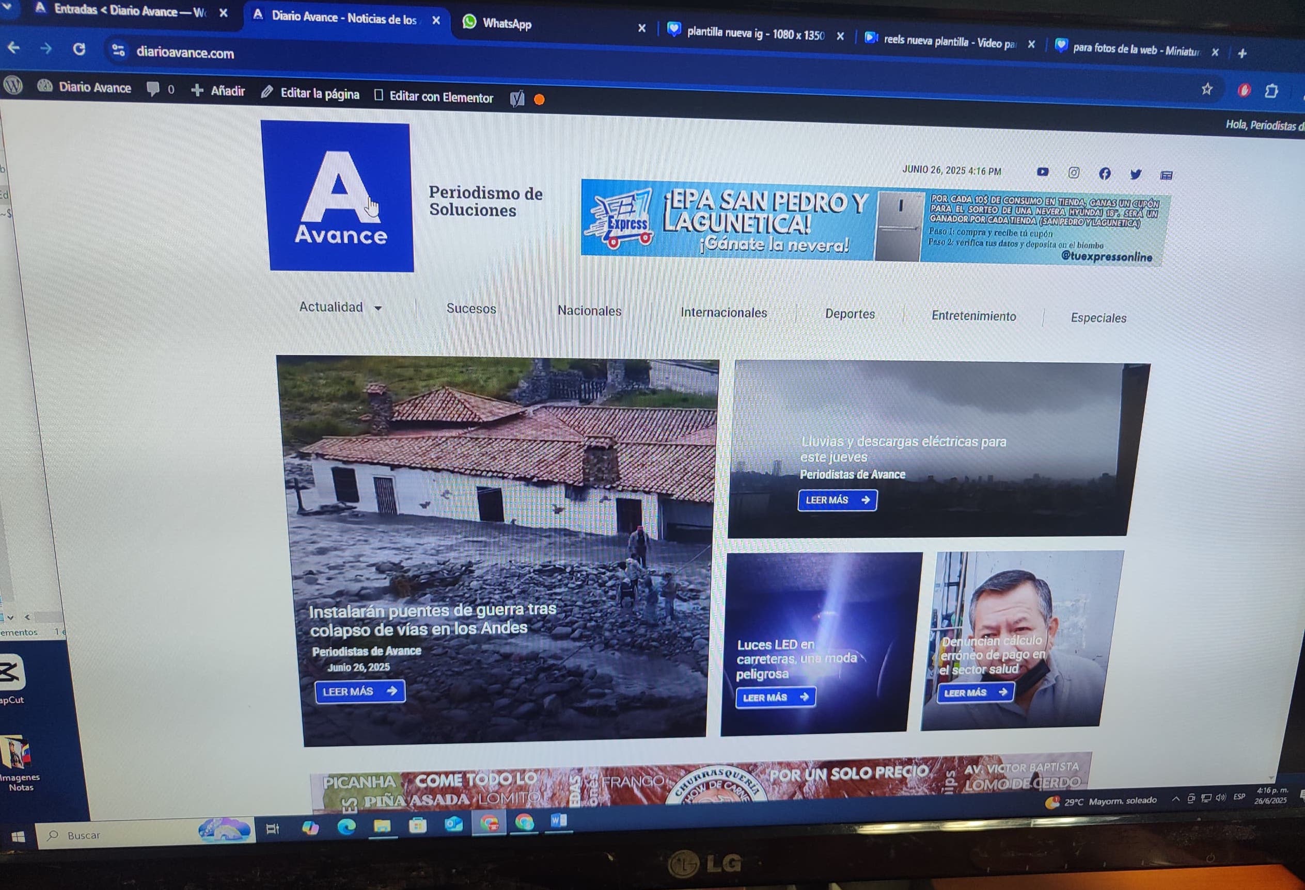The image size is (1305, 890).
Task: Open the Twitter social icon
Action: [1136, 174]
